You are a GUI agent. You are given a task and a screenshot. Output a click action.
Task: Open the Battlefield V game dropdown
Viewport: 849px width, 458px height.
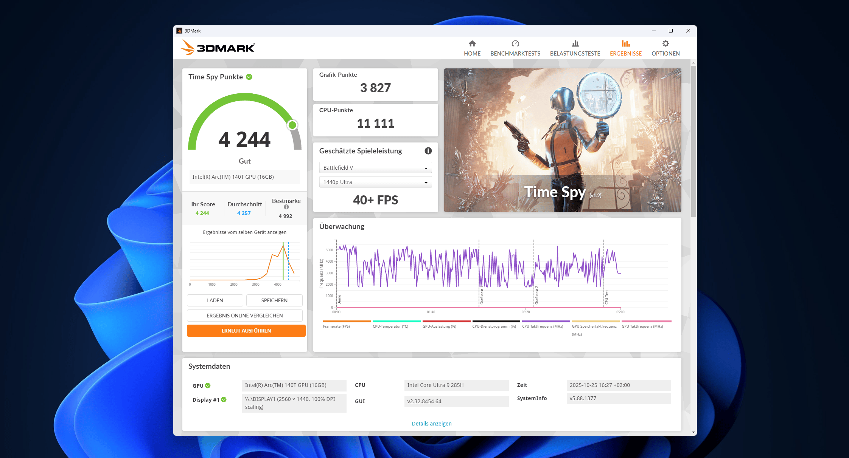coord(376,168)
